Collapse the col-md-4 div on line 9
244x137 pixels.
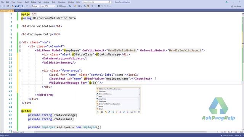pyautogui.click(x=20, y=46)
